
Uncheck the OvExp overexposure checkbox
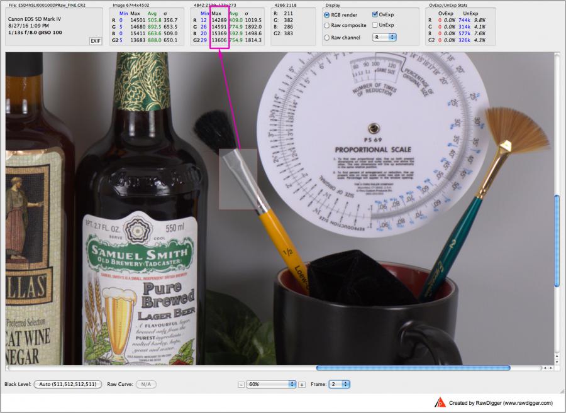375,14
